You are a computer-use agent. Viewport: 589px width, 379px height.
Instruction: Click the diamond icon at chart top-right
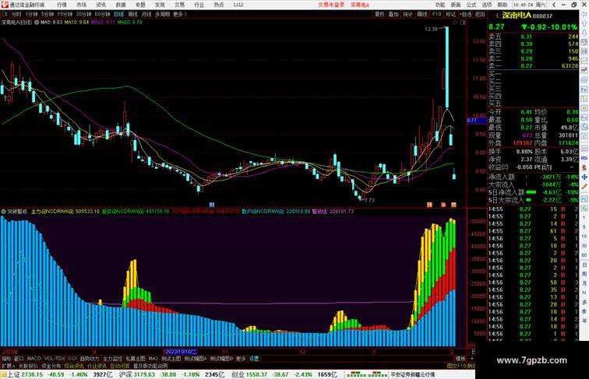point(455,23)
